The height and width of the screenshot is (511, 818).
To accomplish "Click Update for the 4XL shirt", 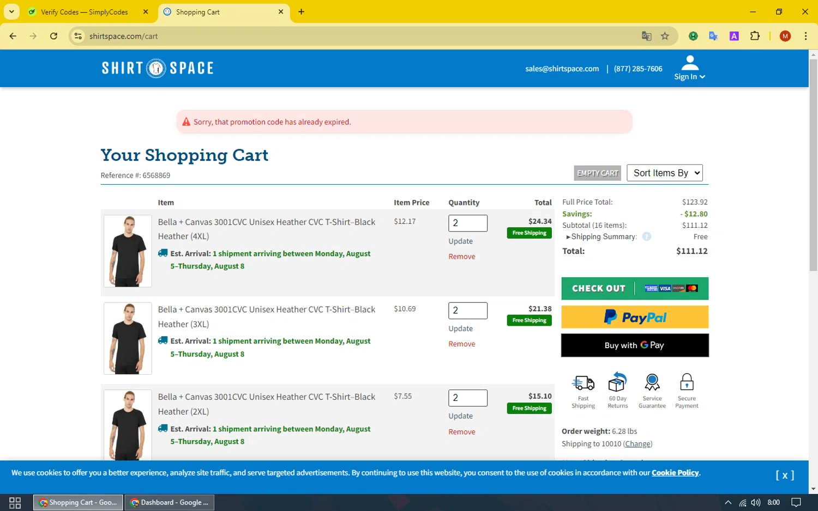I will point(460,241).
